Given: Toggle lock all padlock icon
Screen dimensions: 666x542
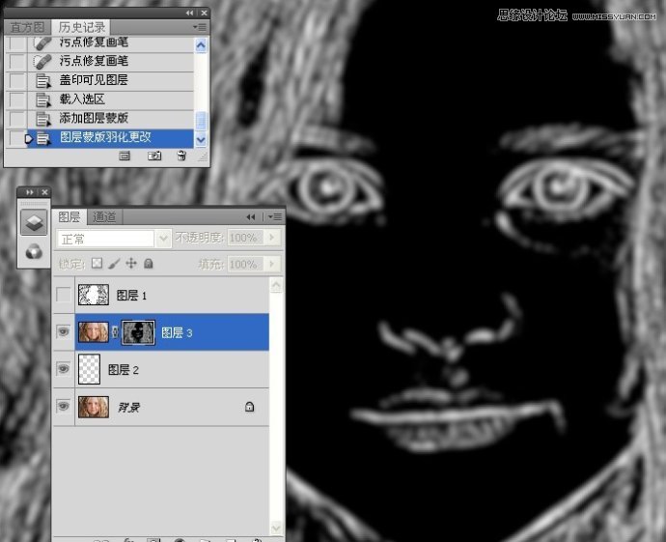Looking at the screenshot, I should pyautogui.click(x=149, y=264).
